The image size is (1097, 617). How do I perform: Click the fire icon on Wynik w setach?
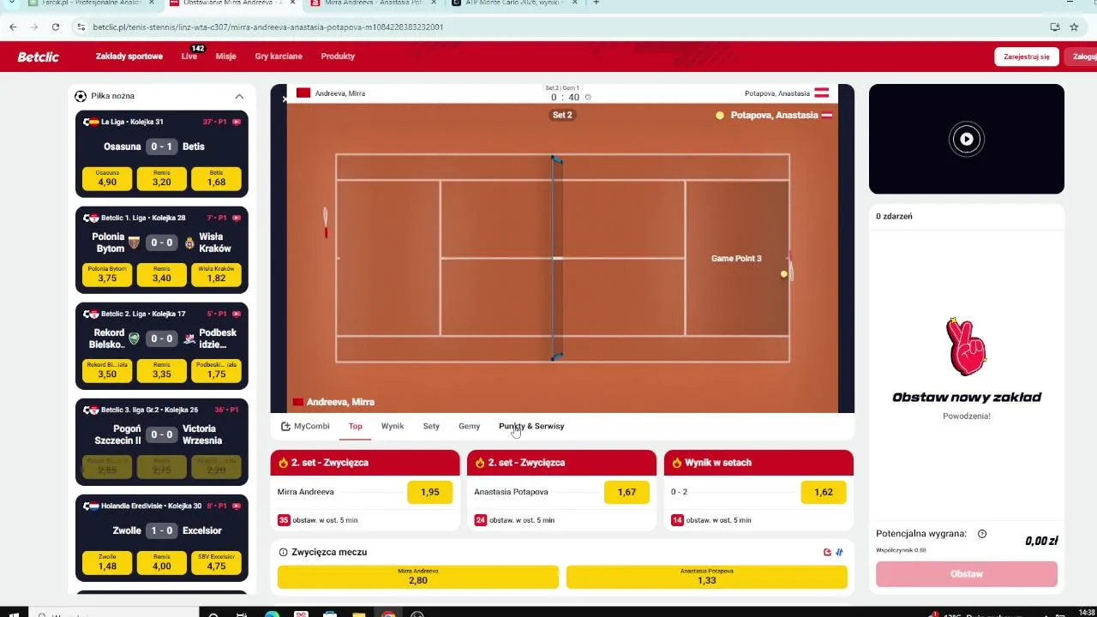(x=677, y=463)
